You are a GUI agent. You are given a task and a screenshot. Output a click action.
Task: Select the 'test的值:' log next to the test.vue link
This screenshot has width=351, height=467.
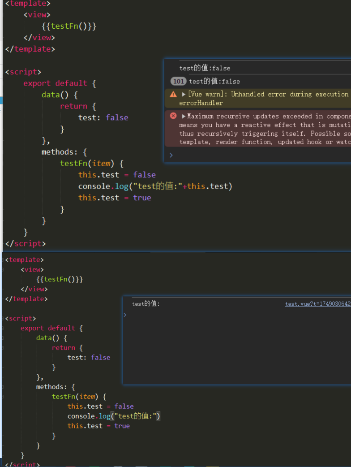[x=146, y=304]
